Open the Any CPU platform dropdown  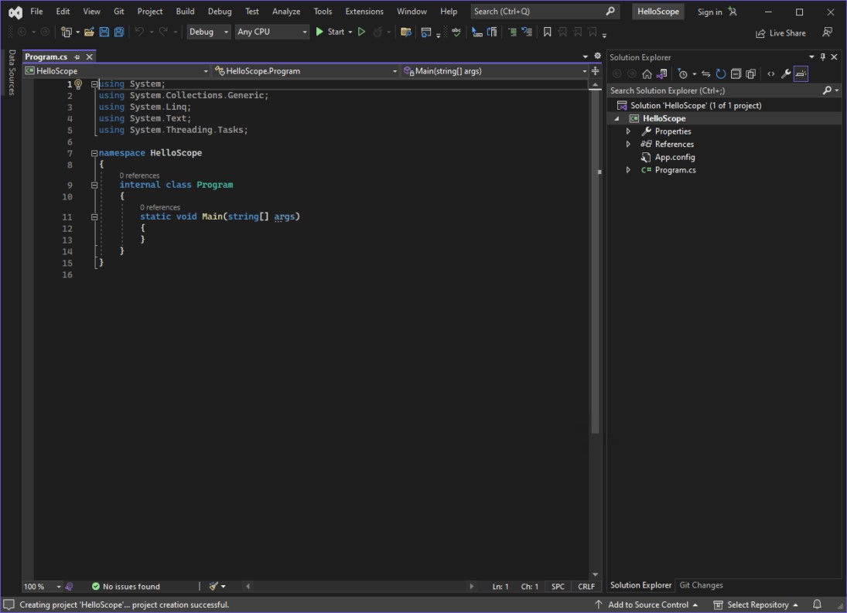click(x=272, y=32)
